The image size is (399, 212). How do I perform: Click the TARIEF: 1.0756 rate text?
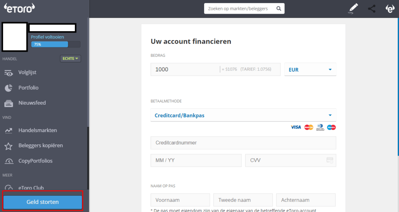256,69
